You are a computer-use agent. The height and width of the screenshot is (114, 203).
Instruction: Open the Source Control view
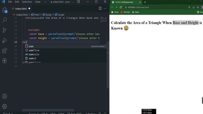pyautogui.click(x=4, y=30)
